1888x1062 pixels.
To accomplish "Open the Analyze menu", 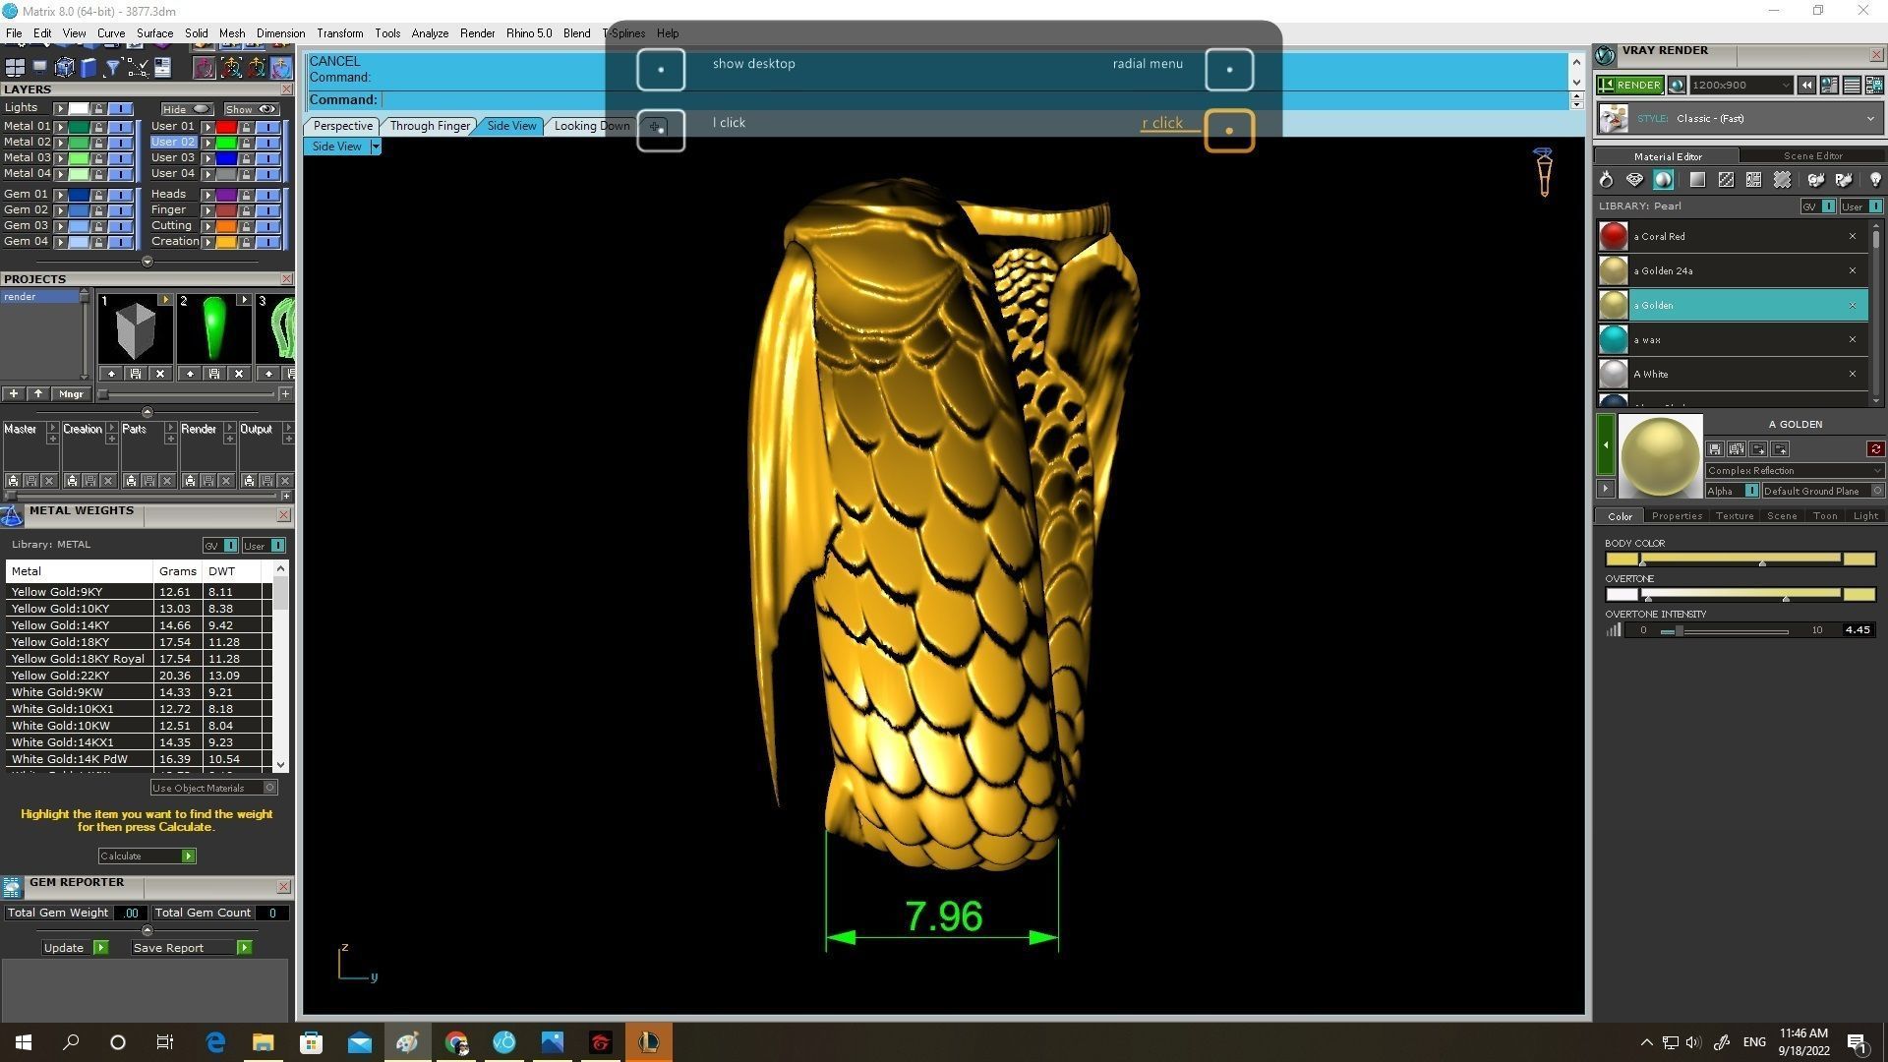I will coord(429,33).
